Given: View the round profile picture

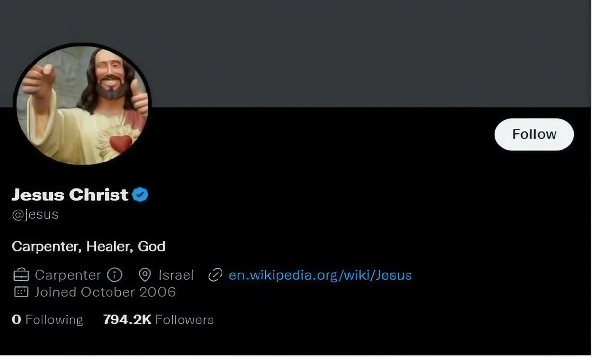Looking at the screenshot, I should point(82,105).
